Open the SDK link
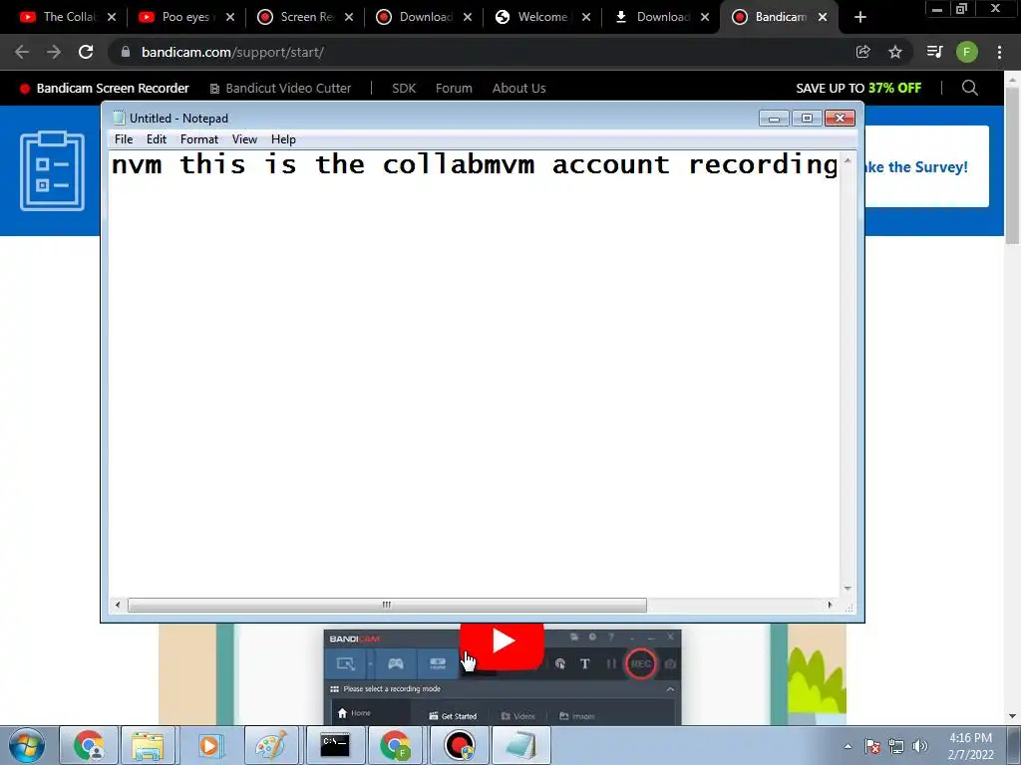 [404, 88]
